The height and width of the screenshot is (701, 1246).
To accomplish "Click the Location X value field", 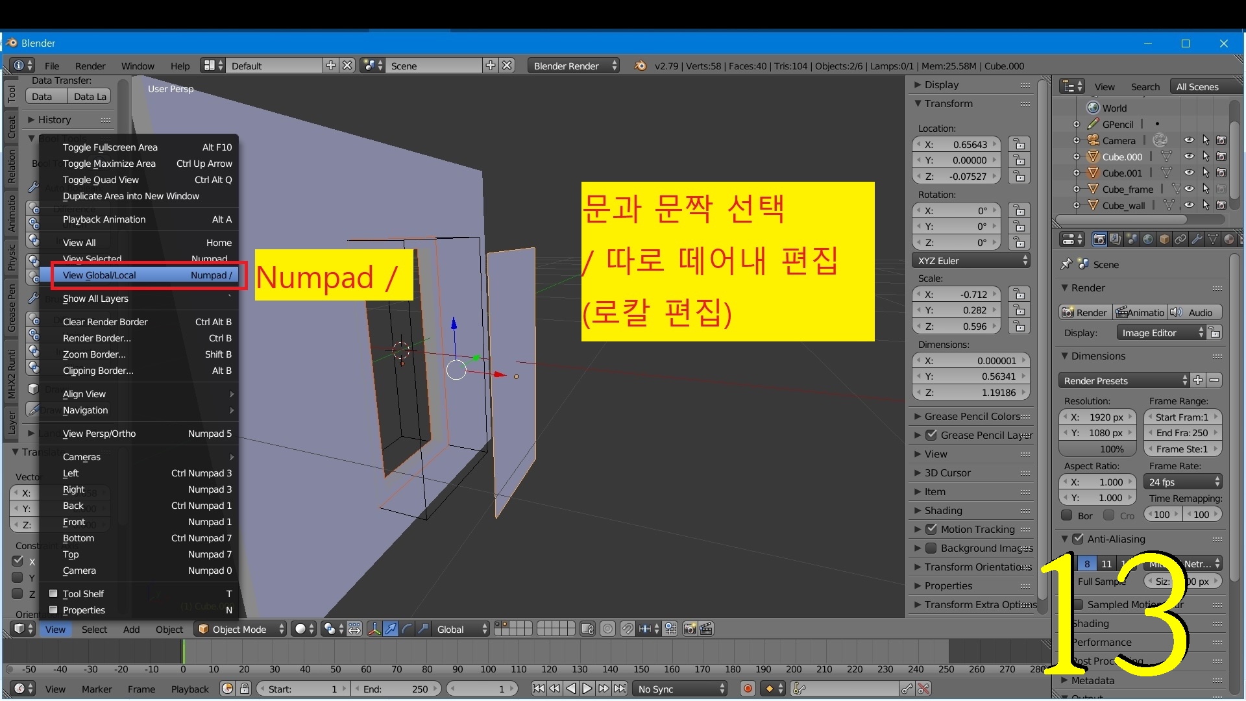I will click(957, 144).
